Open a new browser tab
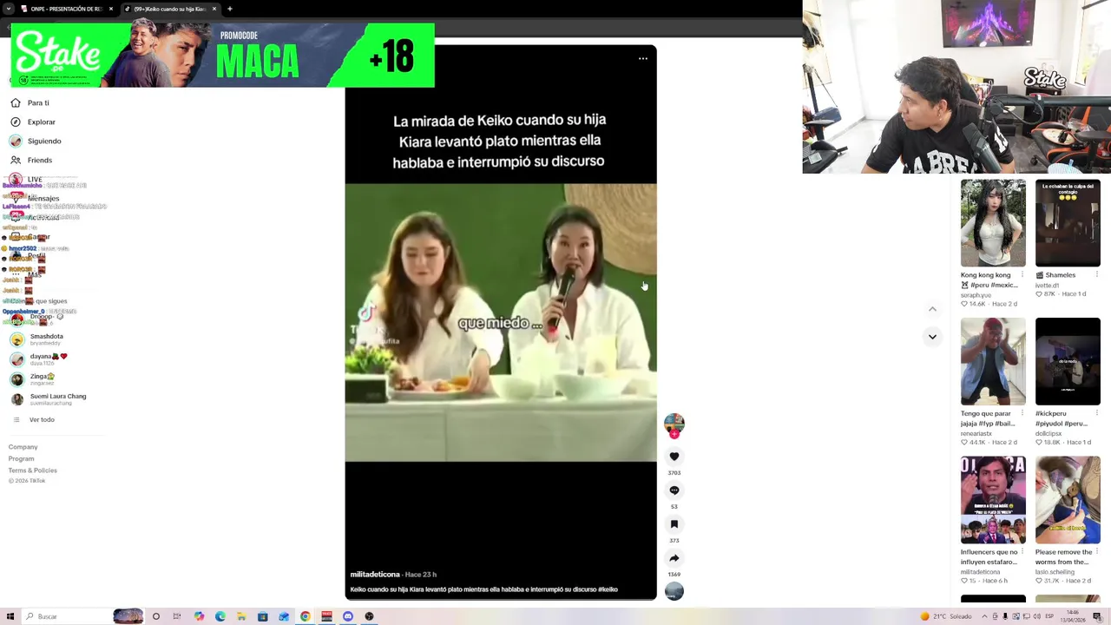 click(x=229, y=9)
